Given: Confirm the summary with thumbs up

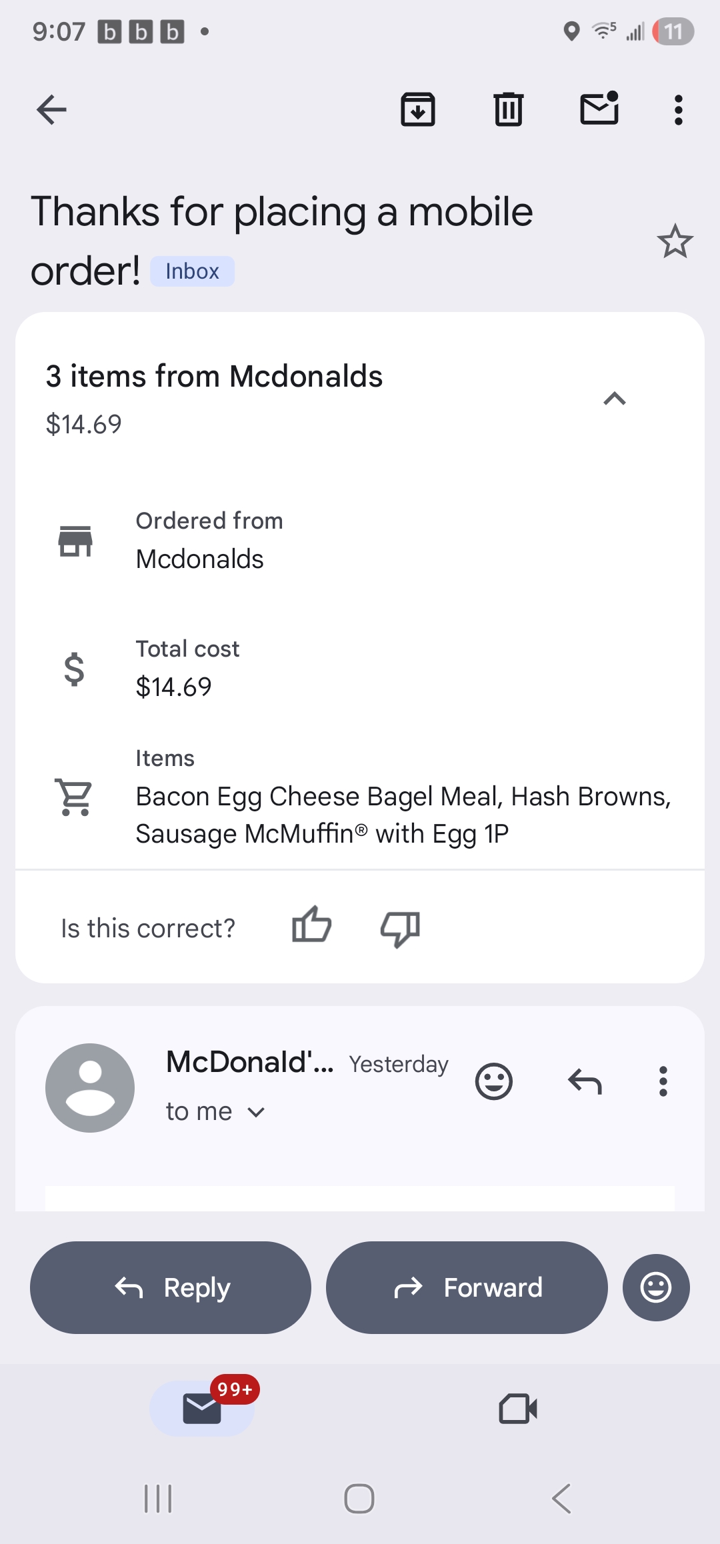Looking at the screenshot, I should pos(311,926).
